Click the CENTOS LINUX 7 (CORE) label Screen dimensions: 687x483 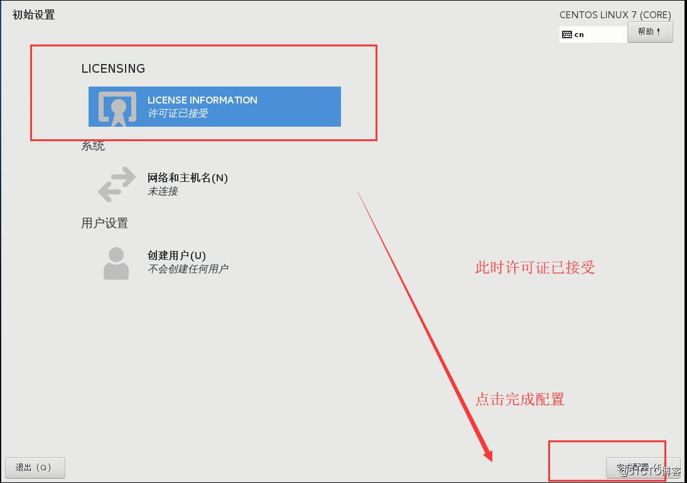(615, 14)
